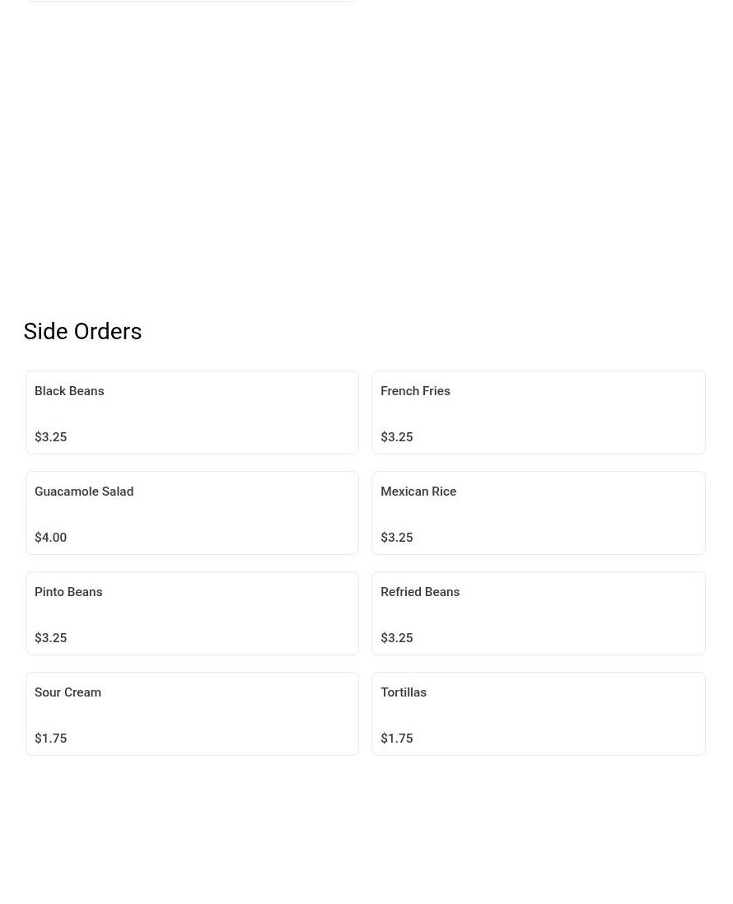733x904 pixels.
Task: Click the $1.75 price under Tortillas
Action: [397, 738]
